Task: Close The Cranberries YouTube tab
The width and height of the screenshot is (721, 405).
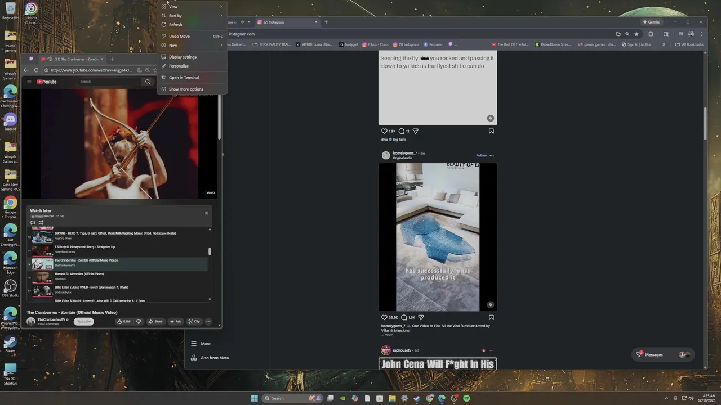Action: pyautogui.click(x=102, y=59)
